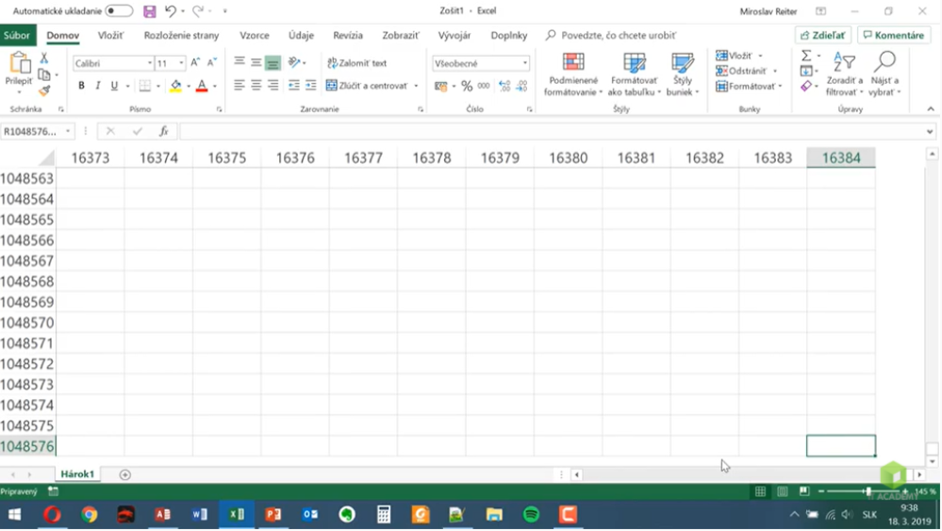
Task: Open Calculator from the taskbar
Action: coord(384,515)
